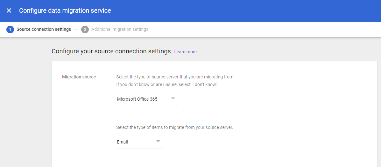Click the arrow beside Email
This screenshot has width=381, height=167.
pyautogui.click(x=158, y=141)
